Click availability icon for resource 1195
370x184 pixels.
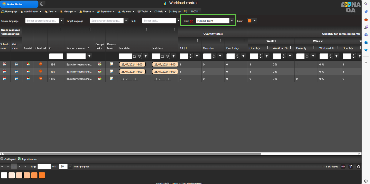(x=28, y=78)
